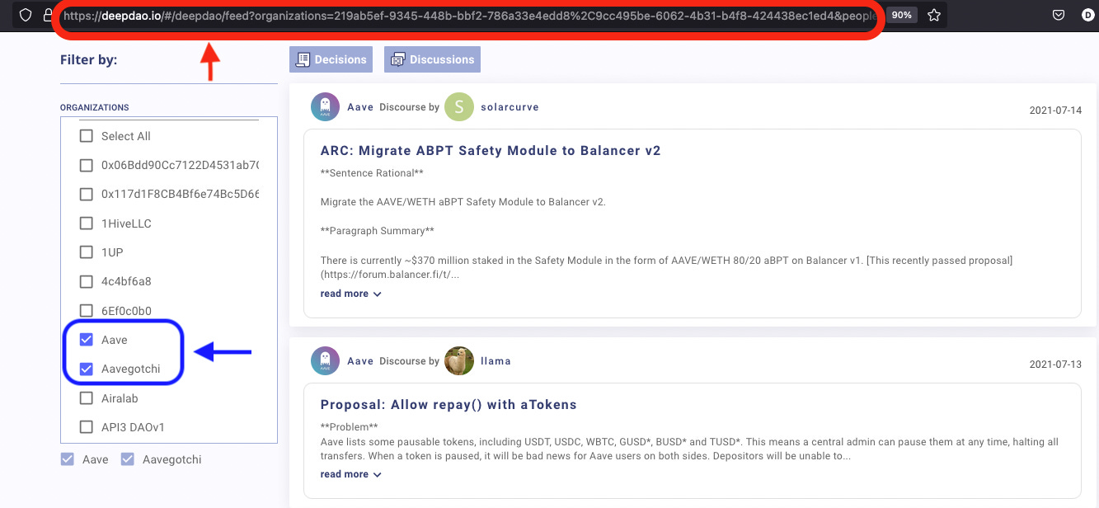This screenshot has height=508, width=1099.
Task: Click Aave name on llama post header
Action: pos(360,360)
